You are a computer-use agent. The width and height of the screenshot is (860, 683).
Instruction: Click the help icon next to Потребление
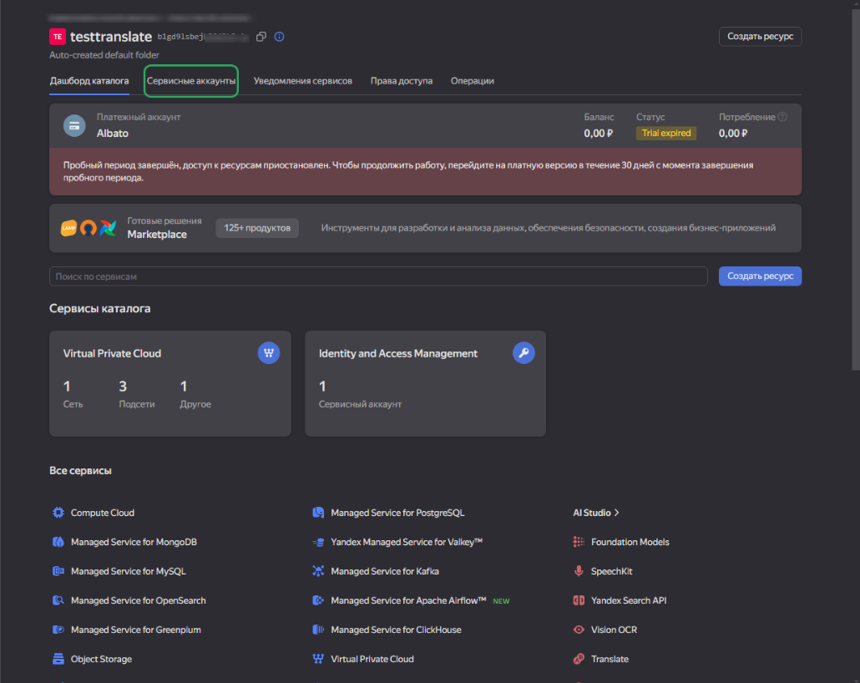point(782,118)
